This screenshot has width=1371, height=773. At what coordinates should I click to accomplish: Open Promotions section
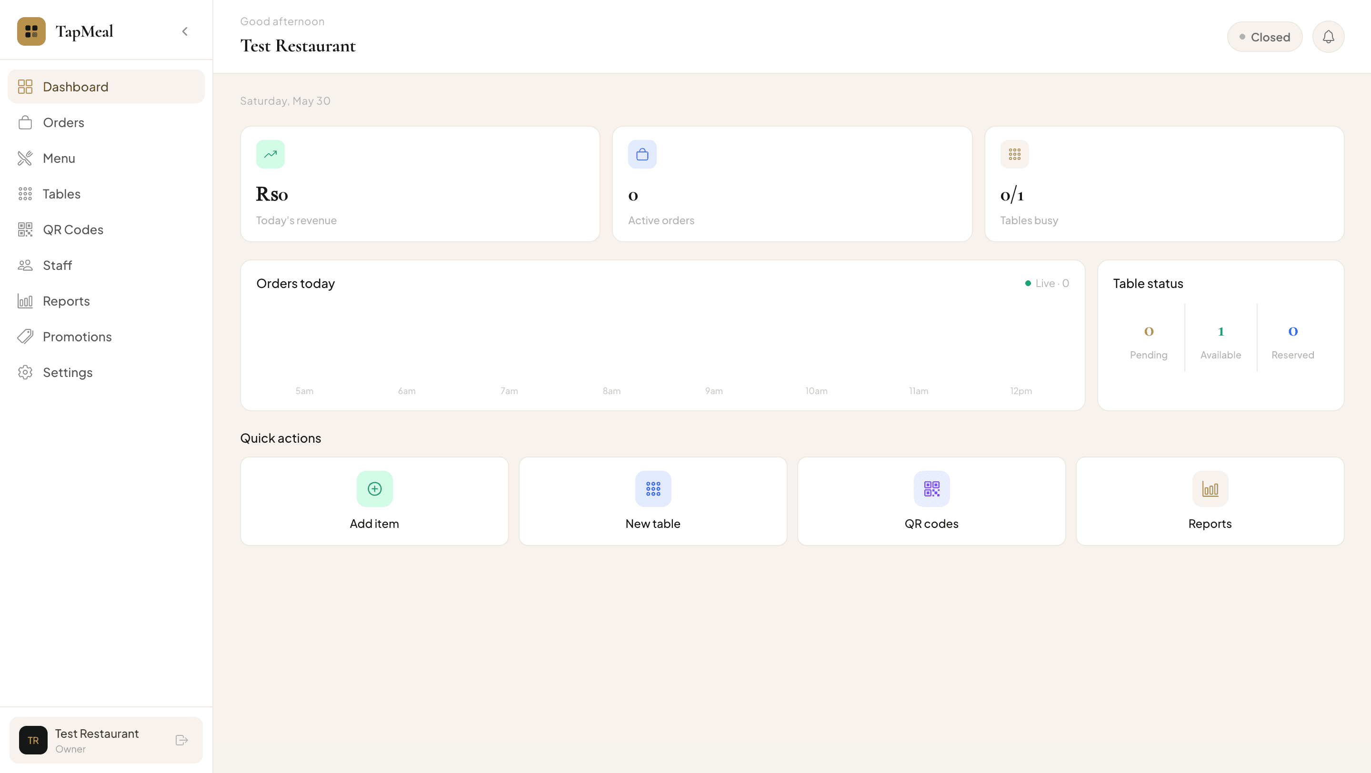pyautogui.click(x=106, y=337)
